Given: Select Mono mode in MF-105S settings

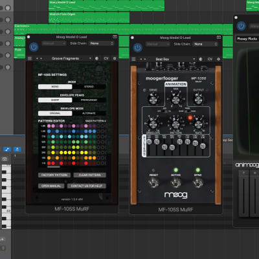Looking at the screenshot, I should (55, 87).
